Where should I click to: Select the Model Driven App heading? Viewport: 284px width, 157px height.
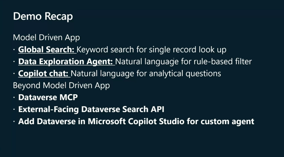46,38
